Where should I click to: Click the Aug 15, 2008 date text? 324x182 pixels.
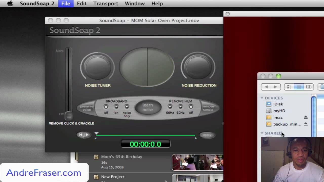pyautogui.click(x=112, y=167)
